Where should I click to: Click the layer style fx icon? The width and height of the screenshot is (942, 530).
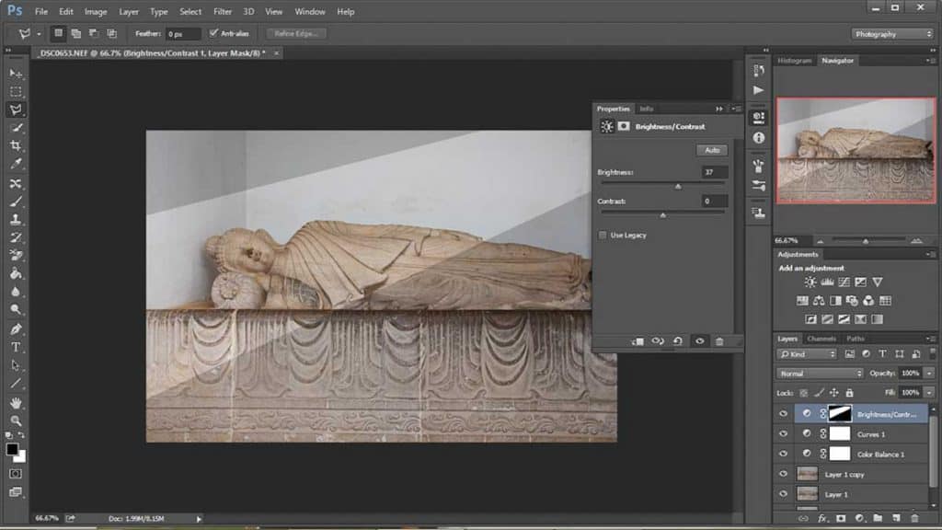[x=821, y=518]
